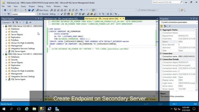Click the Undo arrow icon

point(81,10)
